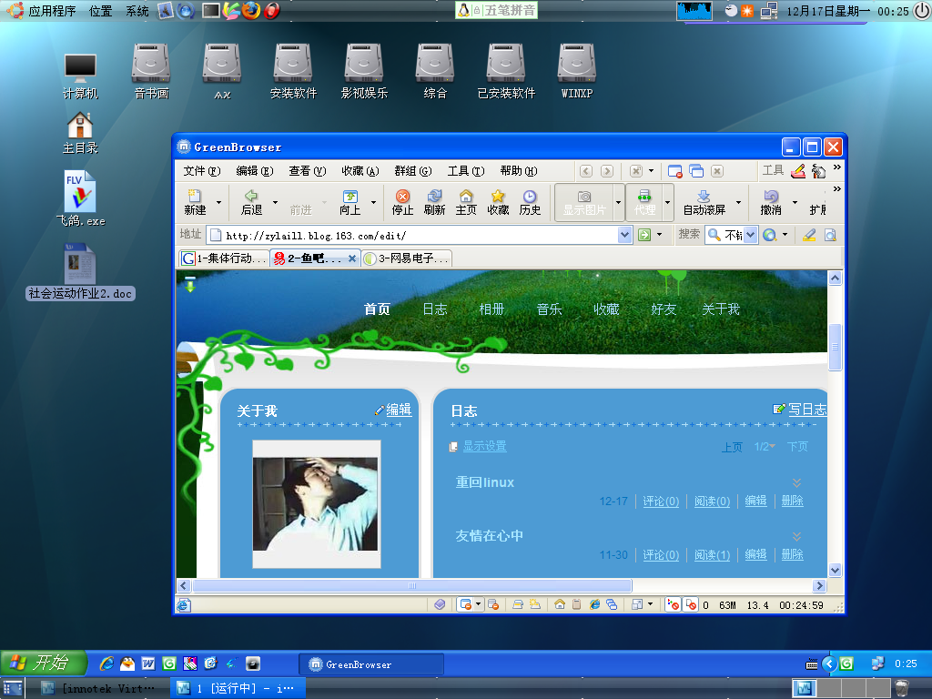Image resolution: width=932 pixels, height=699 pixels.
Task: Open the 影视娱乐 drive on the desktop
Action: [x=364, y=71]
